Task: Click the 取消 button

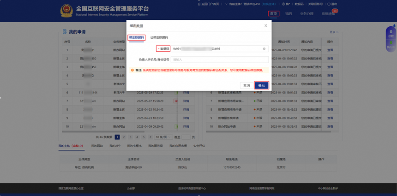Action: click(x=247, y=85)
